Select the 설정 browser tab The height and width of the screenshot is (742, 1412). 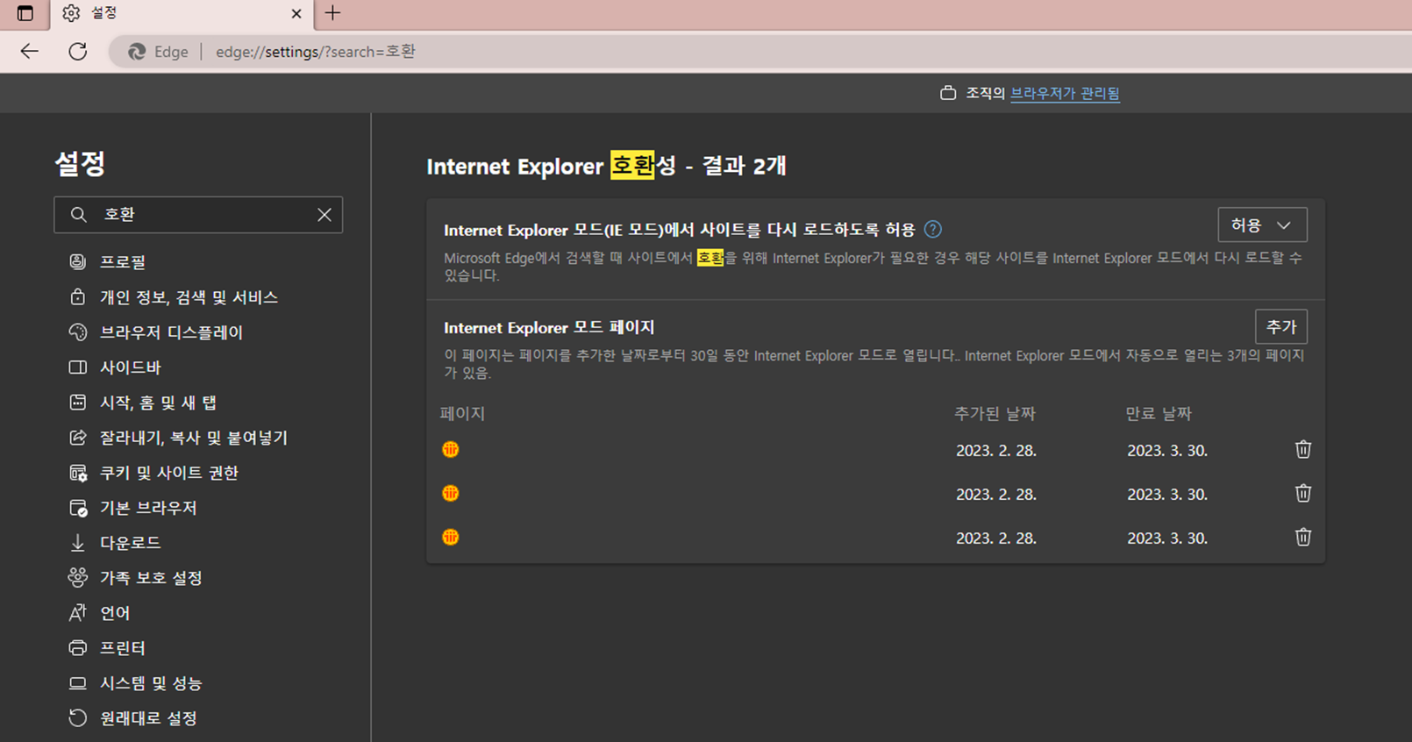point(182,14)
